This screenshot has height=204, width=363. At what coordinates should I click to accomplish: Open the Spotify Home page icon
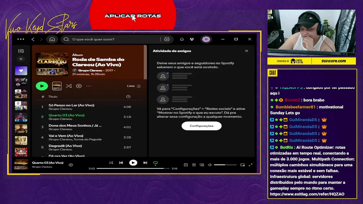pyautogui.click(x=52, y=39)
